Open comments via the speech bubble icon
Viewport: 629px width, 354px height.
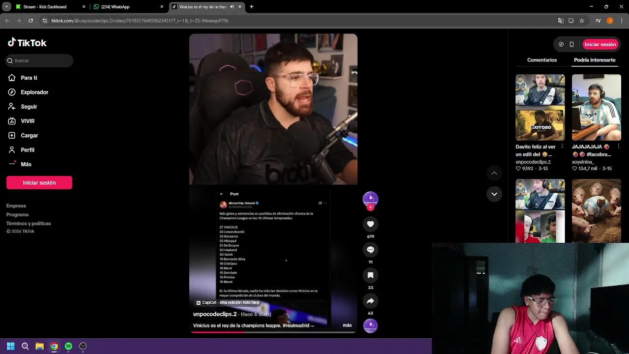371,250
